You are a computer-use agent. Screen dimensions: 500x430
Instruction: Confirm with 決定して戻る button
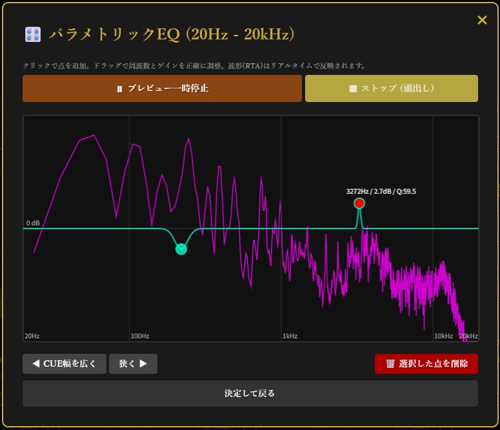(250, 393)
